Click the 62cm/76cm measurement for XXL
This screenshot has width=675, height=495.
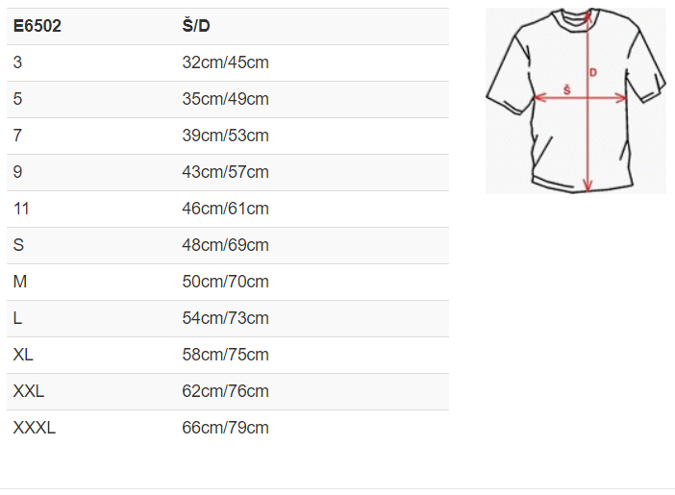225,391
